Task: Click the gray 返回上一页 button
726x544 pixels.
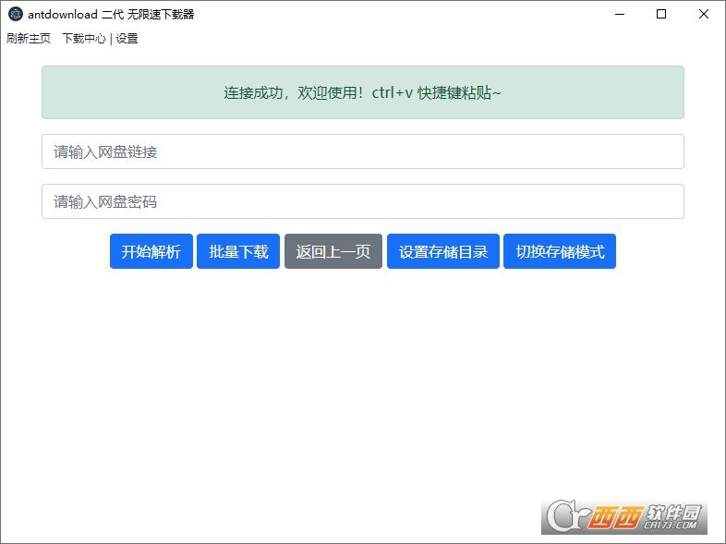Action: (x=333, y=251)
